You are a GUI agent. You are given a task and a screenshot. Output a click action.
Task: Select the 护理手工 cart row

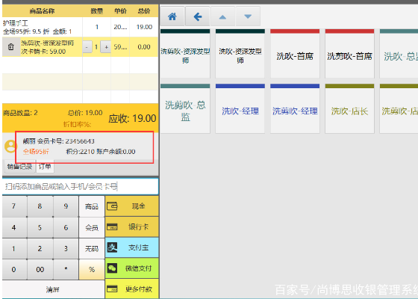pos(81,27)
